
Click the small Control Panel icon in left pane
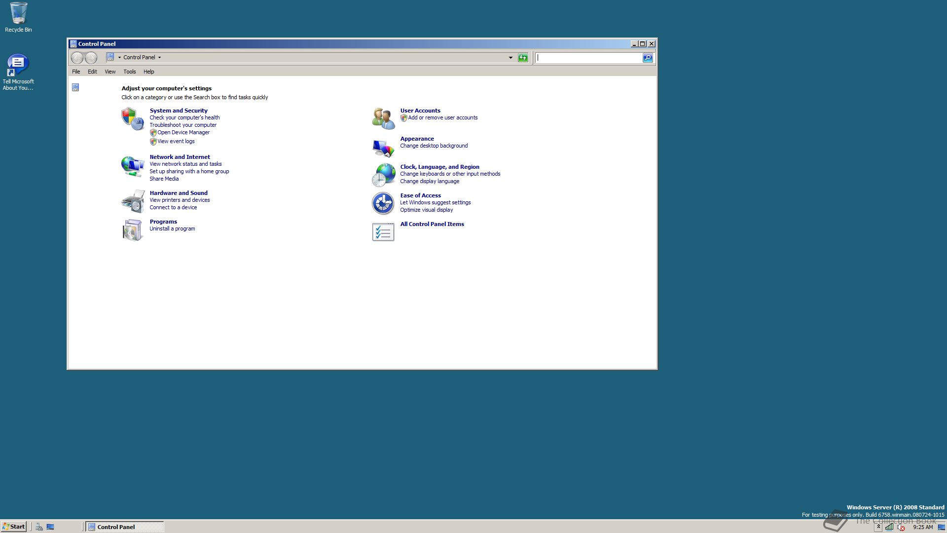[75, 87]
